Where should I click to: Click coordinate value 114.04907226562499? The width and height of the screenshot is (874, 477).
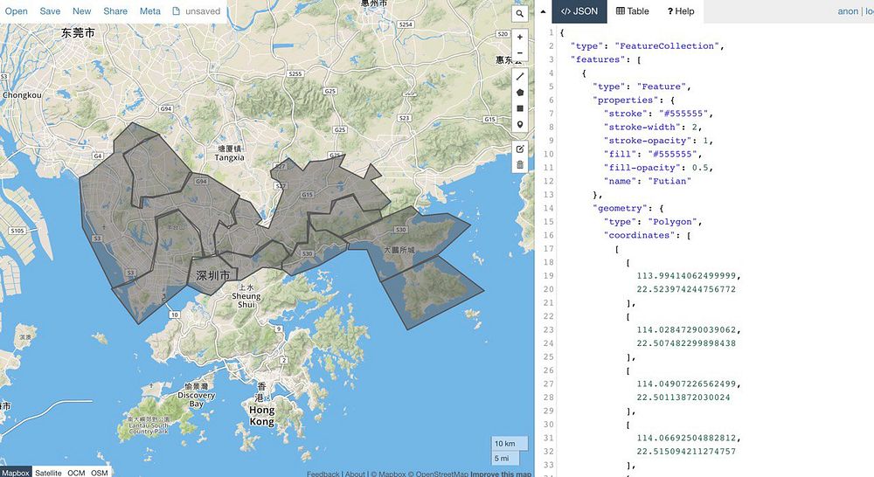tap(689, 384)
